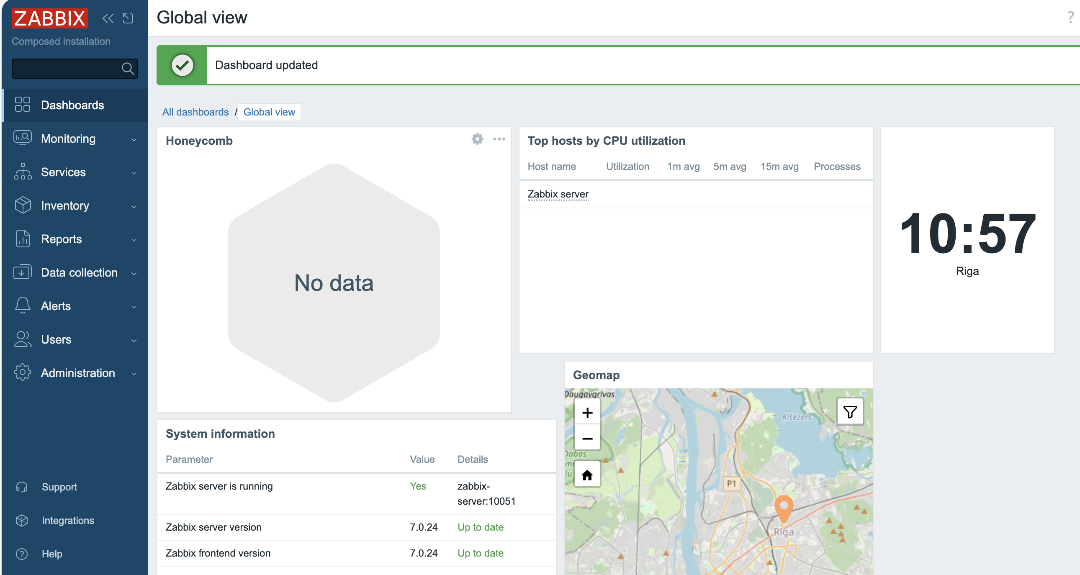Zoom in on the Geomap

click(587, 412)
